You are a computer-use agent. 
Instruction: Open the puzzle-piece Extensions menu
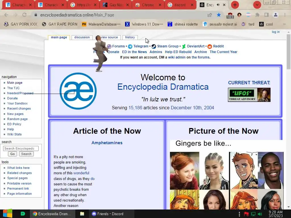point(257,15)
